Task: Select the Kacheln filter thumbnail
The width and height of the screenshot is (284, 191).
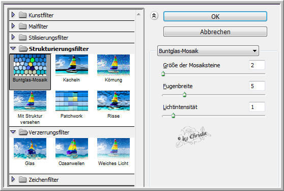Action: tap(72, 65)
